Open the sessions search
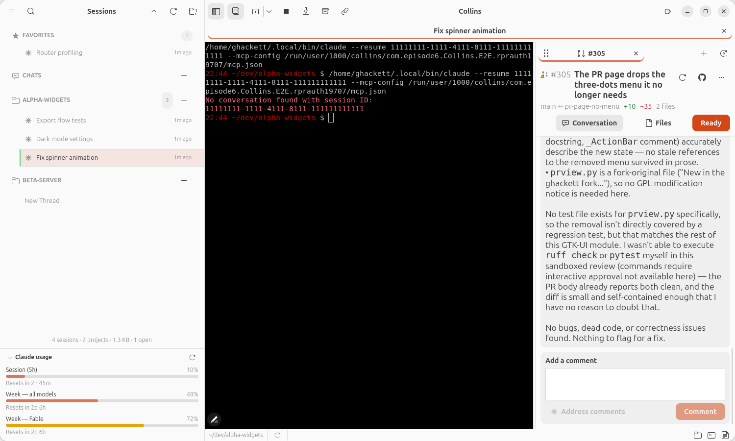This screenshot has height=441, width=735. [x=31, y=11]
